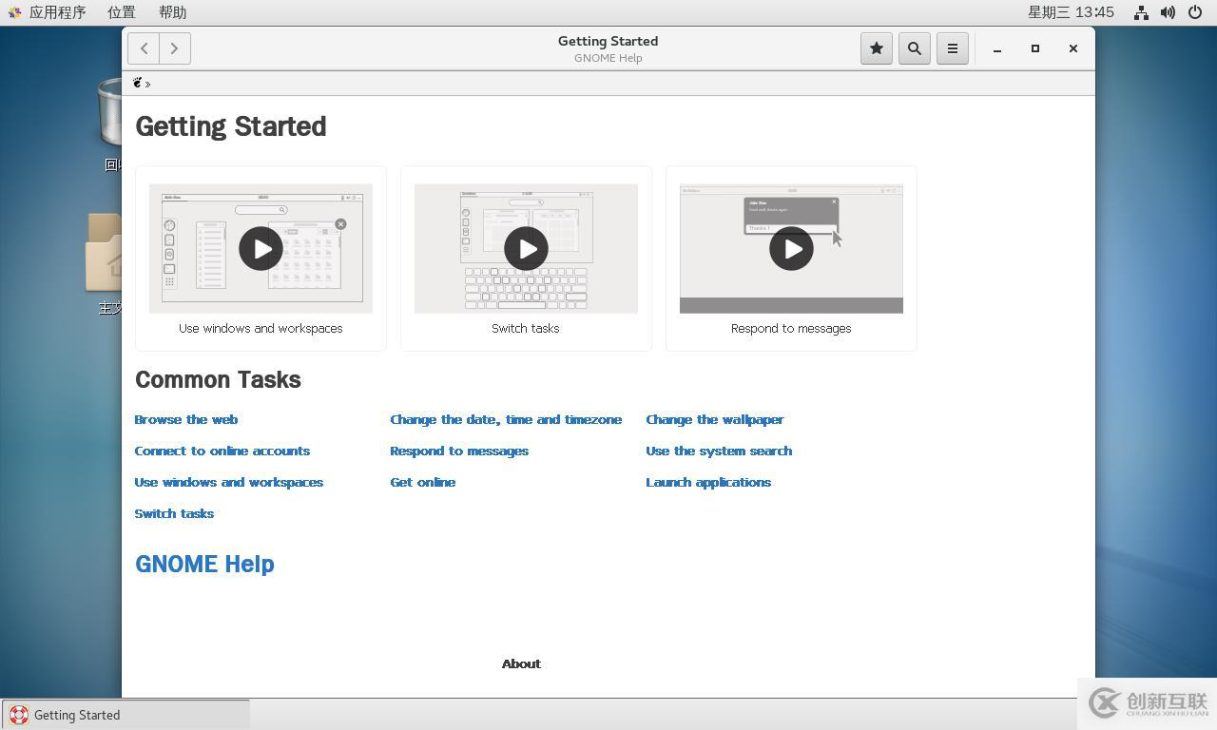This screenshot has width=1217, height=730.
Task: Open Change the date, time and timezone
Action: click(506, 419)
